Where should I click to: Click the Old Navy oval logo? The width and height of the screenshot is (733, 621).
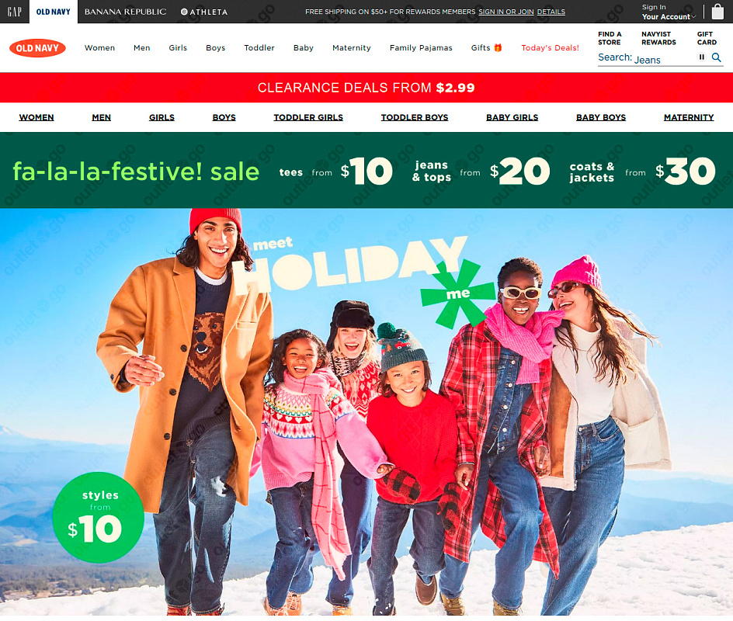tap(37, 47)
